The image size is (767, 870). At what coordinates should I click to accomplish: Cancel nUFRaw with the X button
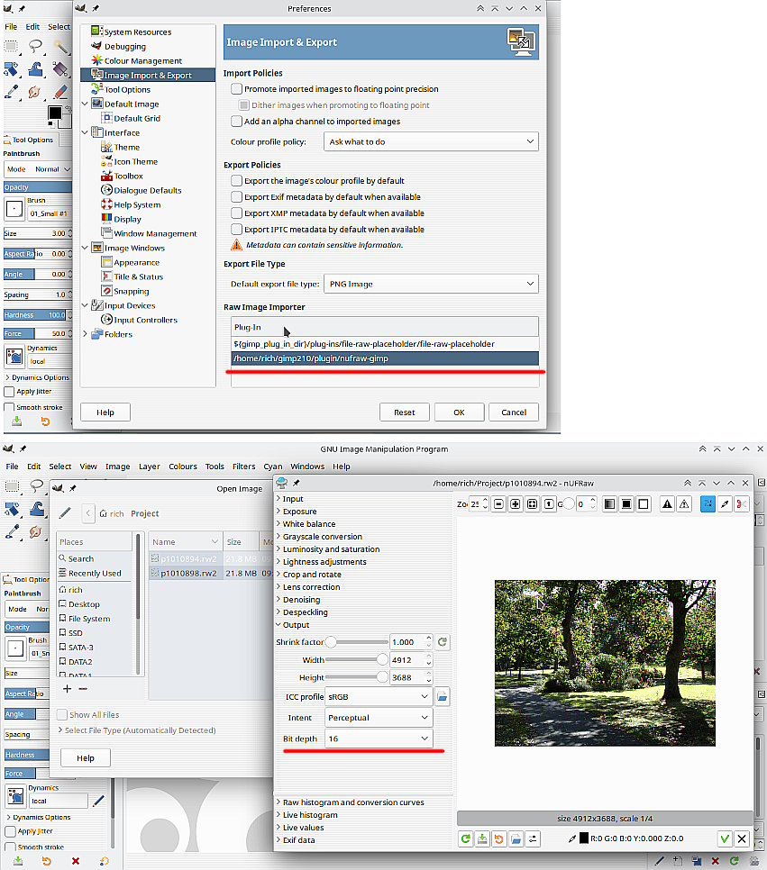[742, 839]
